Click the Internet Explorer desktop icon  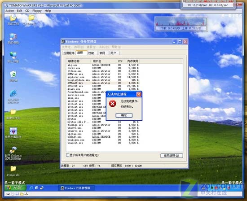[x=13, y=96]
